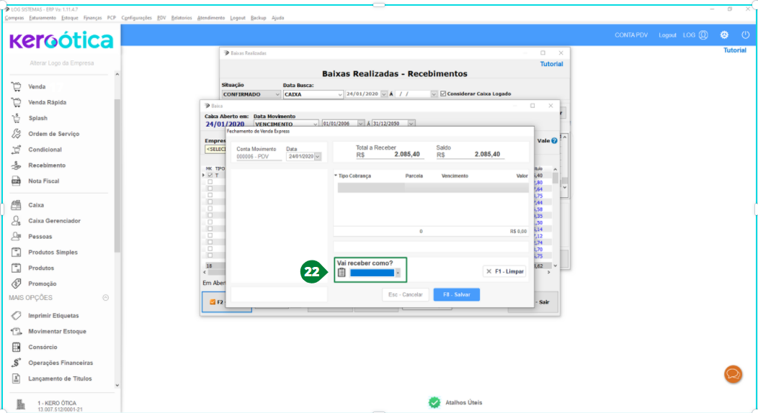Click the Tipo Cobrança column arrow
758x413 pixels.
tap(336, 176)
